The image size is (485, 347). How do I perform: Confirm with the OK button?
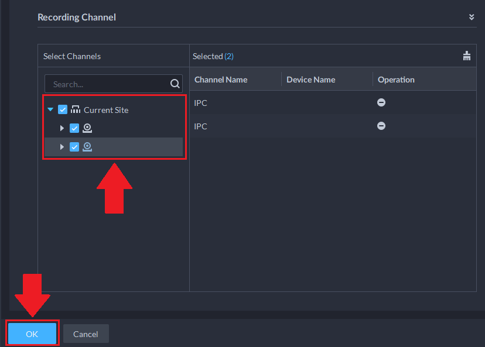click(x=32, y=334)
